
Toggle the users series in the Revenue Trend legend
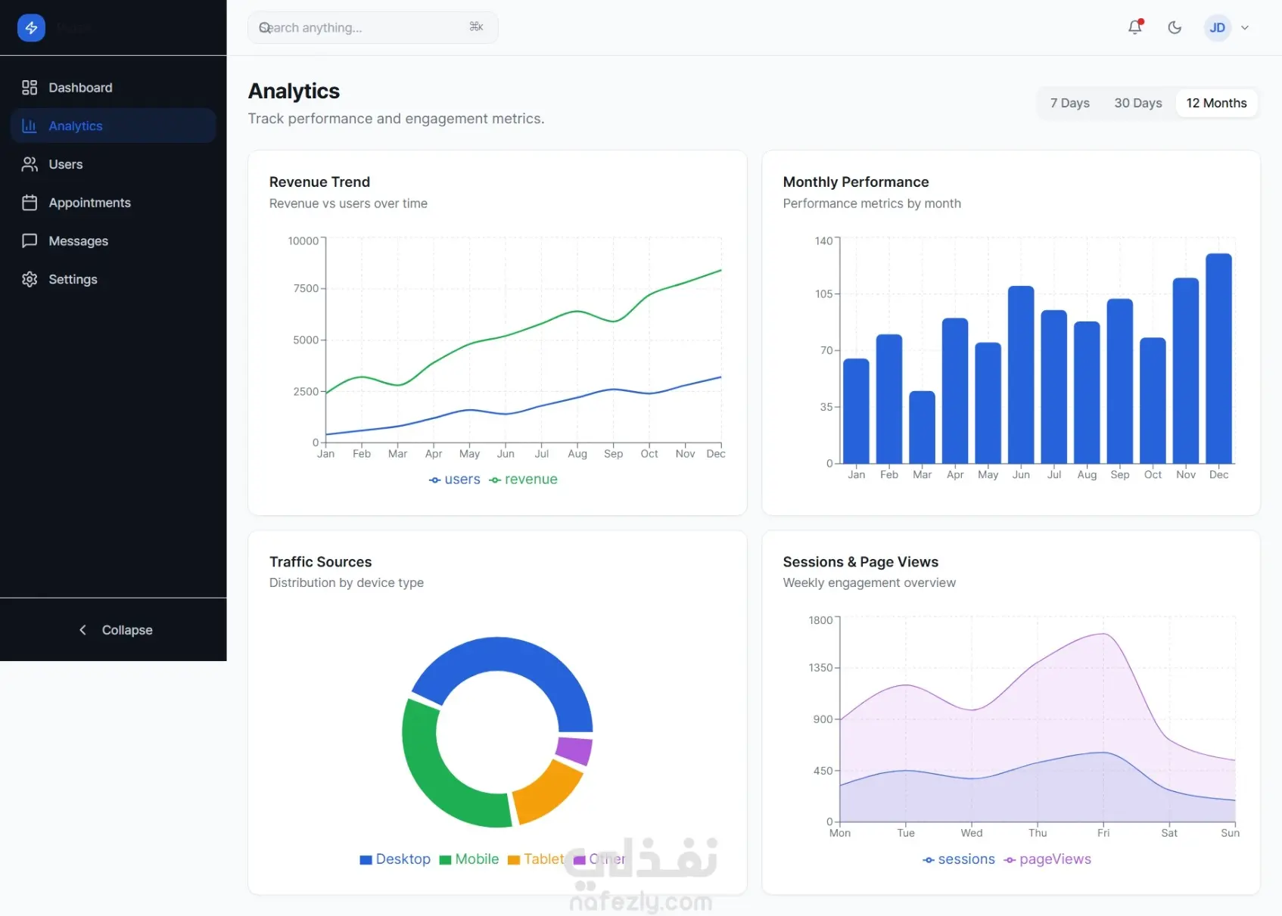(x=455, y=480)
